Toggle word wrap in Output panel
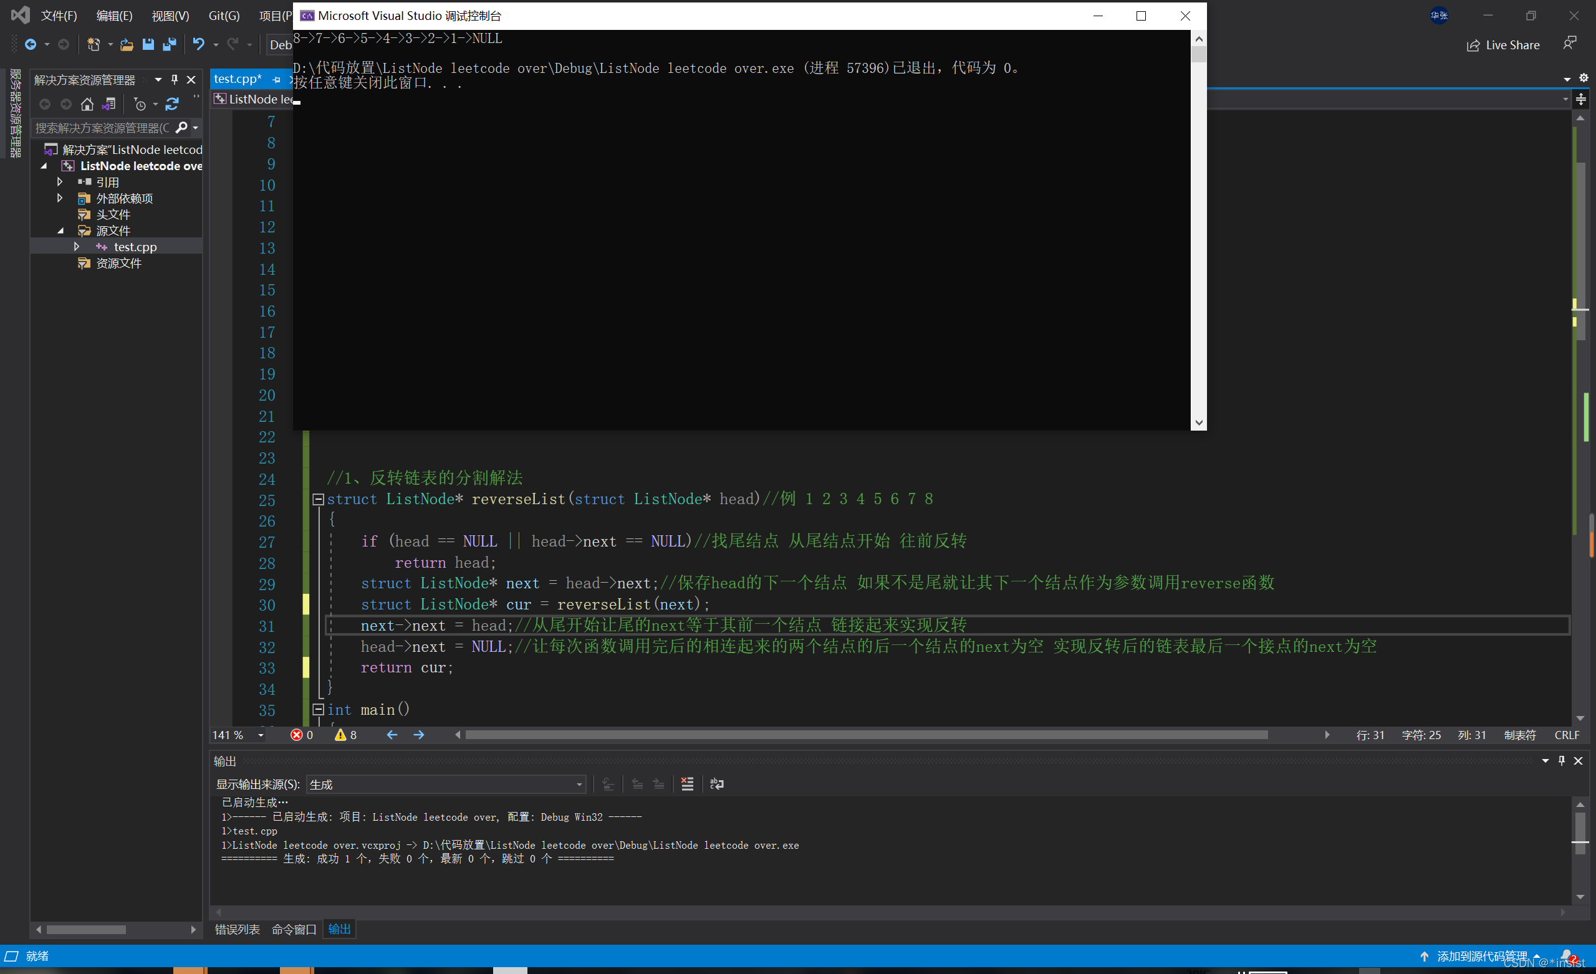Image resolution: width=1596 pixels, height=974 pixels. (716, 785)
